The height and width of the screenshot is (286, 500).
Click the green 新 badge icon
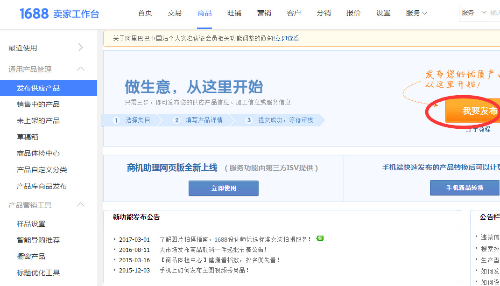click(320, 238)
